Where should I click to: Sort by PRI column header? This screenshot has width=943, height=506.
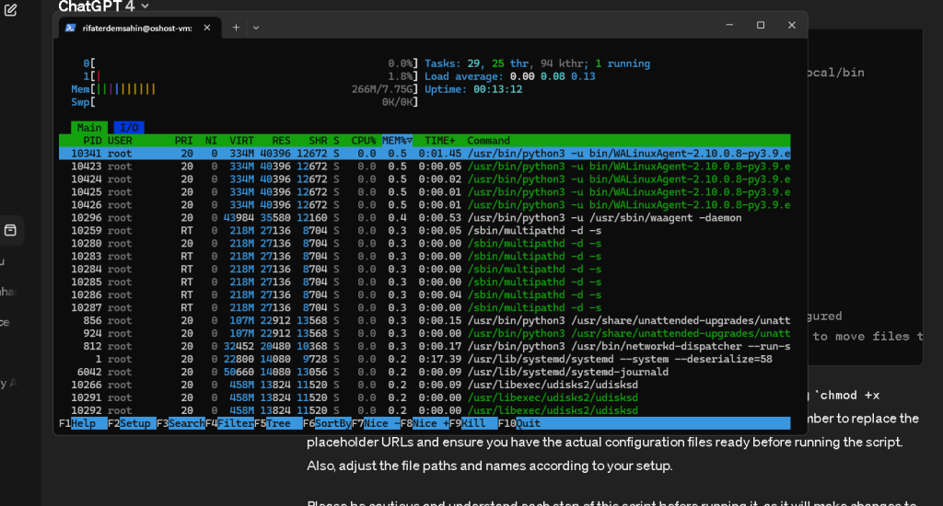[x=184, y=141]
